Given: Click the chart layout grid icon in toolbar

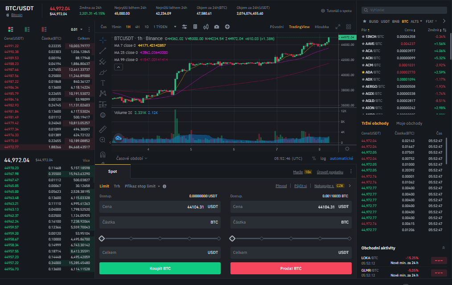Looking at the screenshot, I should 195,27.
